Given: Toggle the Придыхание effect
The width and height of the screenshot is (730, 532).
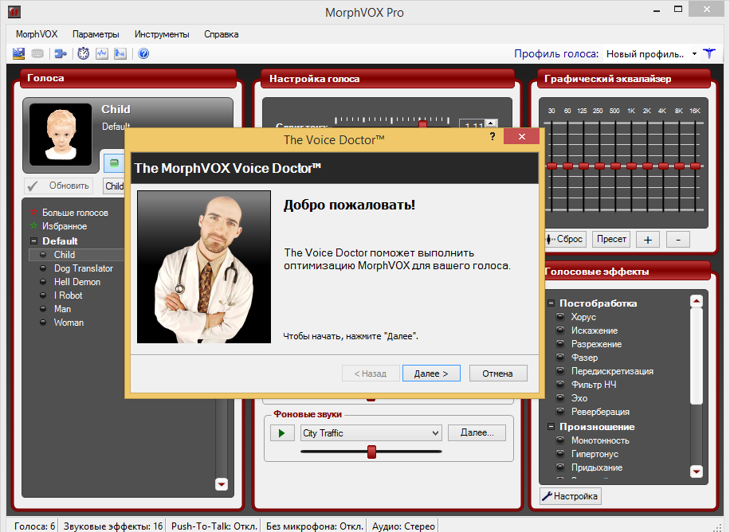Looking at the screenshot, I should (560, 467).
